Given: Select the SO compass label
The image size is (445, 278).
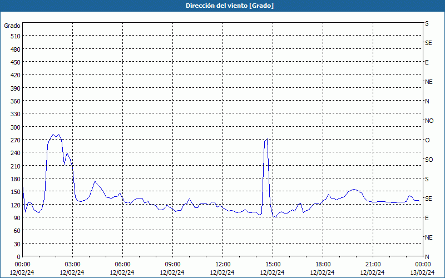Looking at the screenshot, I should (429, 160).
